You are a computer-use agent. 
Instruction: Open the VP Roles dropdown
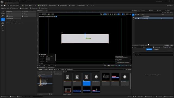72,5
